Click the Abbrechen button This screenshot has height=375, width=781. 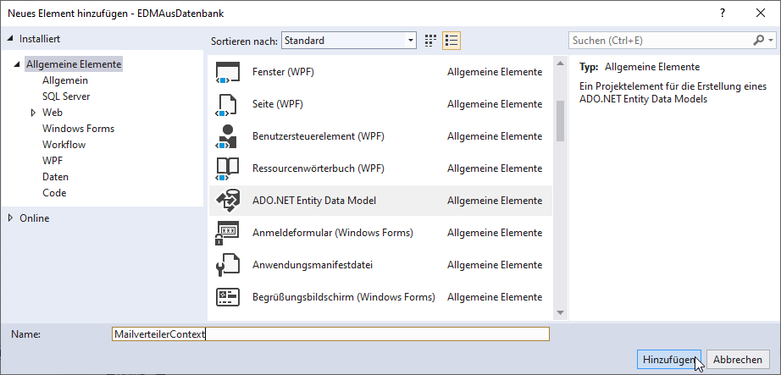[738, 360]
